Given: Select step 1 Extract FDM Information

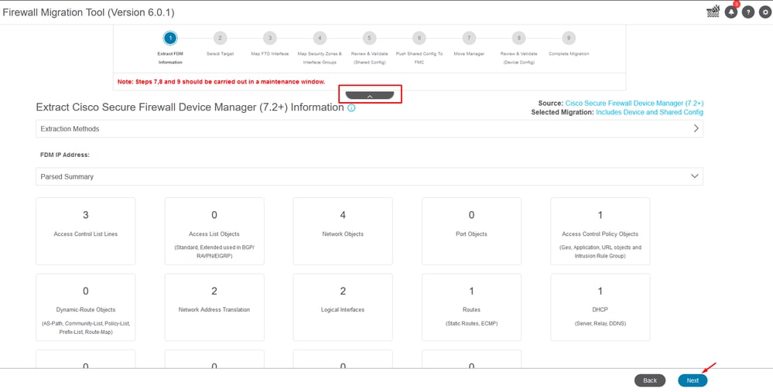Looking at the screenshot, I should tap(170, 38).
